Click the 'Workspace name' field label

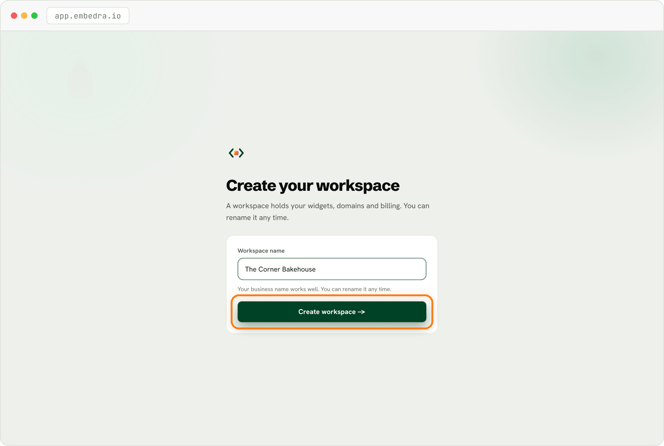[261, 251]
